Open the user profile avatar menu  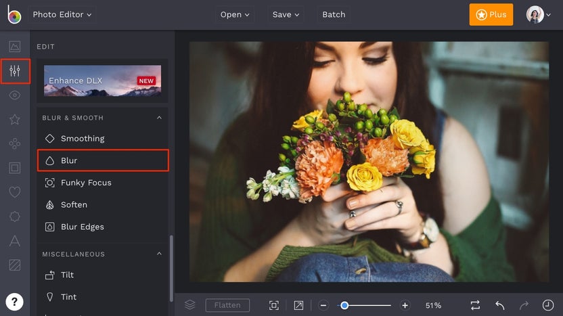(538, 15)
